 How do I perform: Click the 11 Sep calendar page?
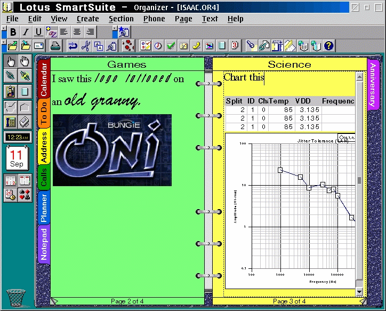[17, 158]
